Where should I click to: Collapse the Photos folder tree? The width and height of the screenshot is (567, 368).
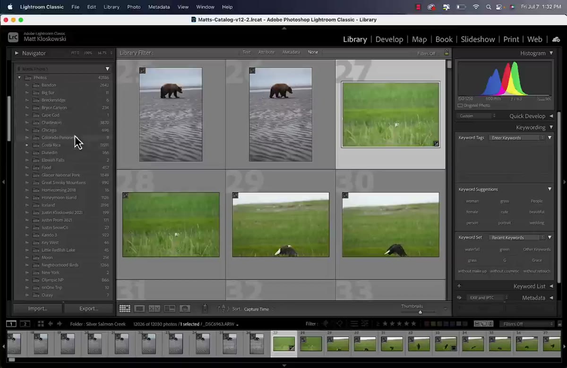19,77
